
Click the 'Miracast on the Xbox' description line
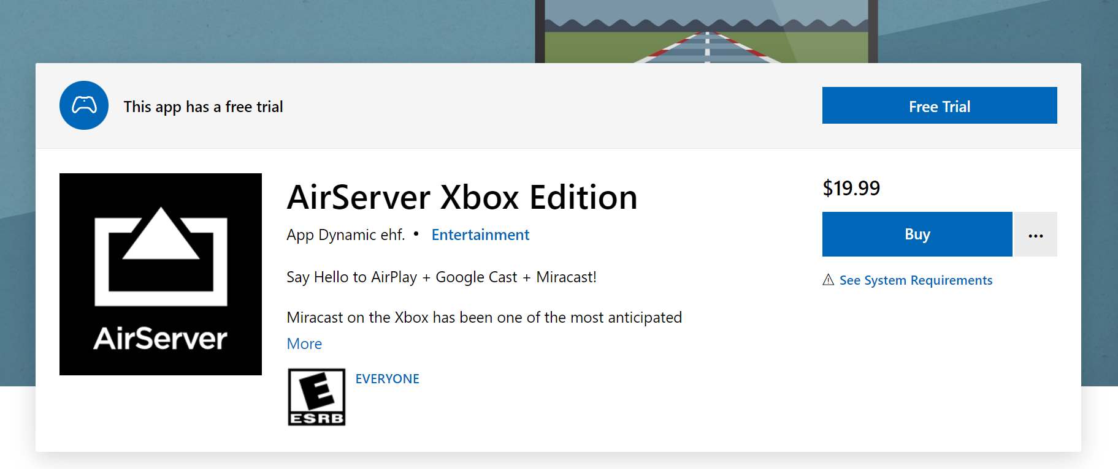pos(484,317)
